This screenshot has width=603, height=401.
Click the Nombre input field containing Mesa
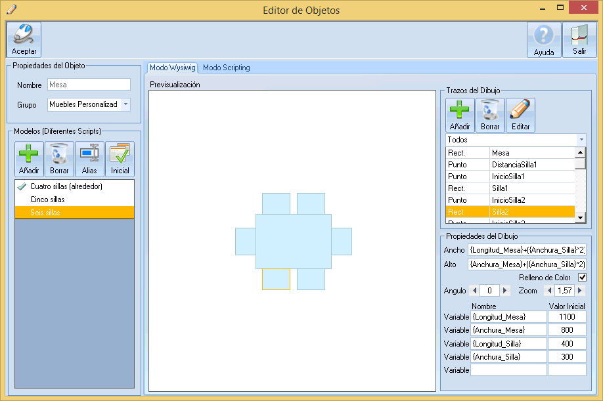pos(89,85)
